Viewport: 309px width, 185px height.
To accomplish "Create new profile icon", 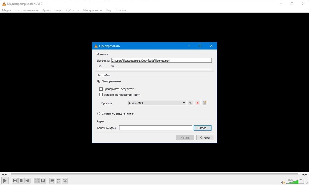I will tap(205, 103).
